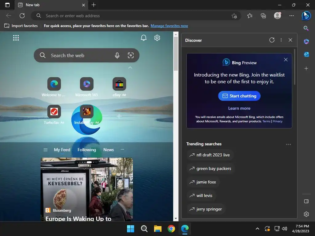Open the tab actions menu icon
This screenshot has width=315, height=236.
(7, 5)
